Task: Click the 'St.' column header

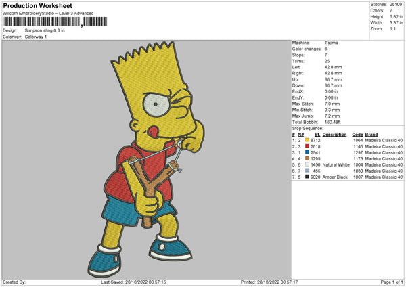Action: 317,135
